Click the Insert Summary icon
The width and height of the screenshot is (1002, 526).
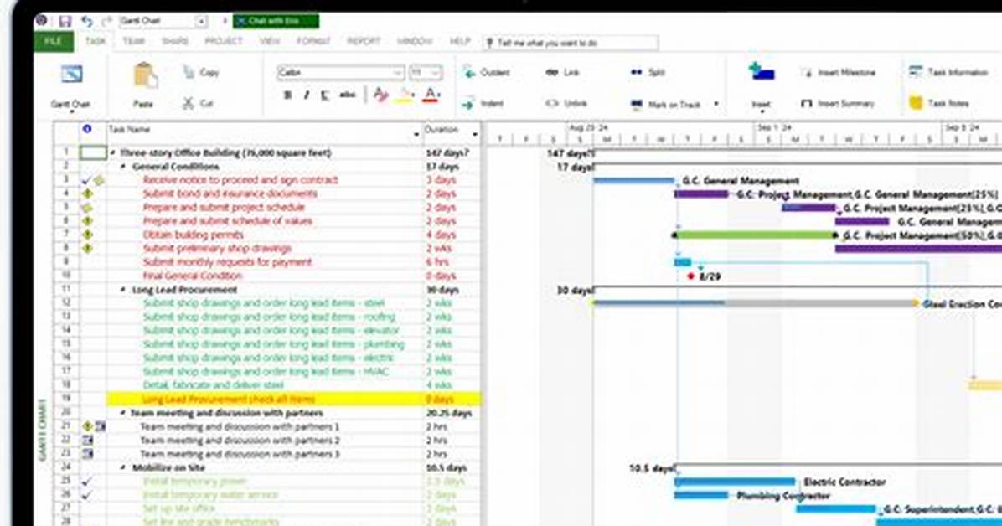[x=807, y=103]
